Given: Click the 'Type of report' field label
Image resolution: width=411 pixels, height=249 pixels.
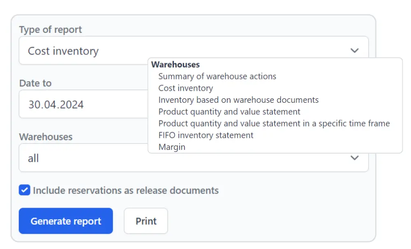Looking at the screenshot, I should [51, 29].
